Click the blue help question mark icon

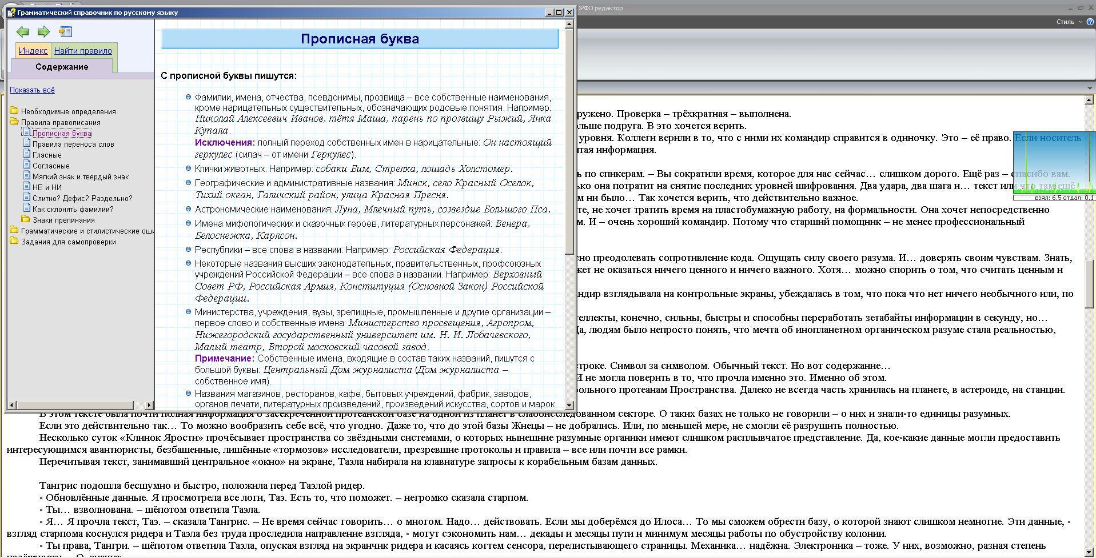(1090, 22)
